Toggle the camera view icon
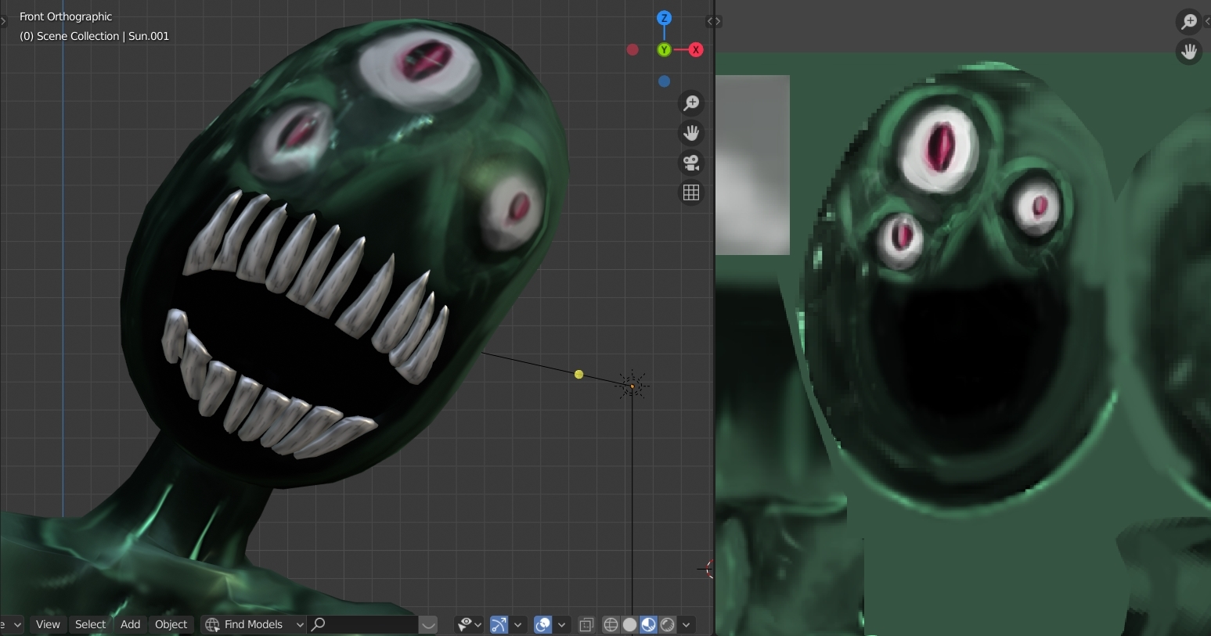This screenshot has width=1211, height=636. [x=691, y=163]
